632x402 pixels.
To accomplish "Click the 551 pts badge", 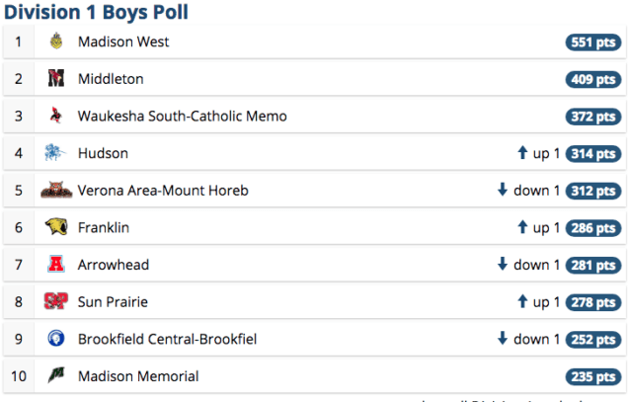I will [x=593, y=41].
